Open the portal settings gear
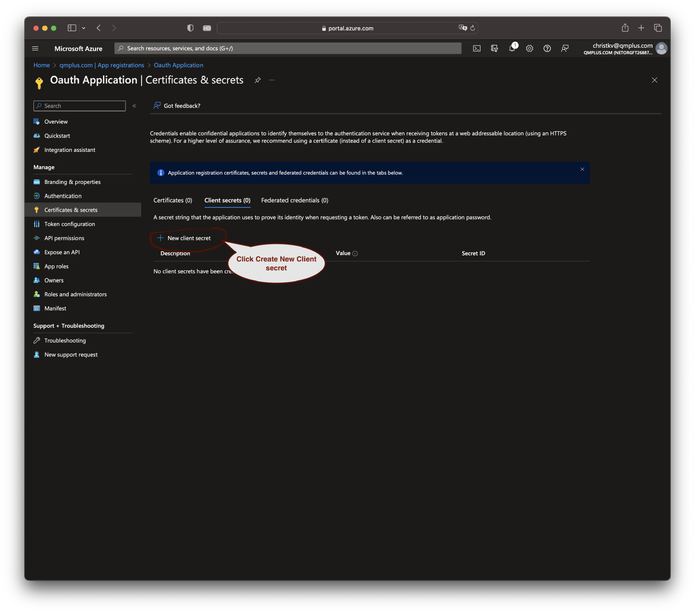This screenshot has height=613, width=695. tap(530, 49)
